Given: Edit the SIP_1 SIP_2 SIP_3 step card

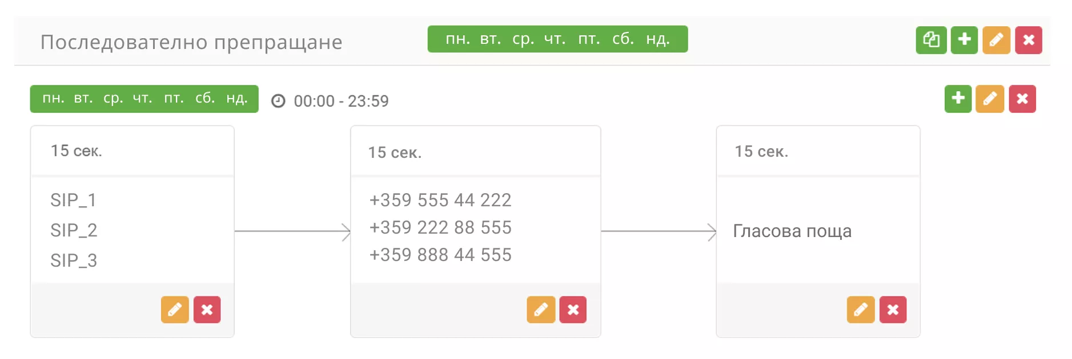Looking at the screenshot, I should [175, 309].
